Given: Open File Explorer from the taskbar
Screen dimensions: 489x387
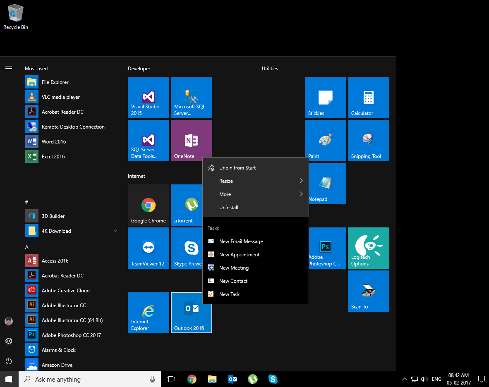Looking at the screenshot, I should (212, 379).
